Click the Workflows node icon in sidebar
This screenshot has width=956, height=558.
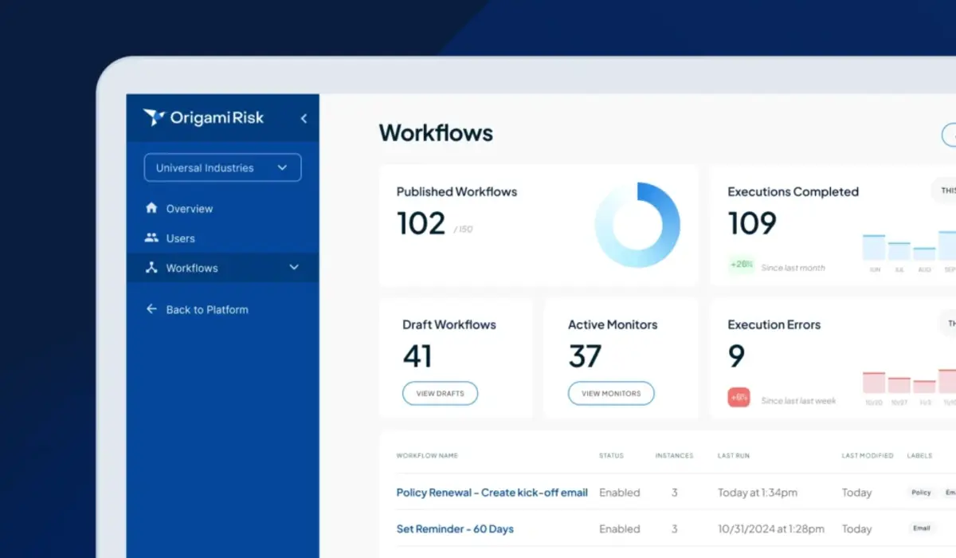tap(151, 268)
